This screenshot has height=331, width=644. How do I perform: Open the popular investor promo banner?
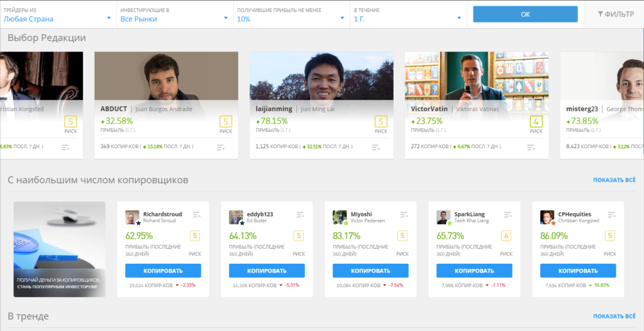(x=60, y=249)
